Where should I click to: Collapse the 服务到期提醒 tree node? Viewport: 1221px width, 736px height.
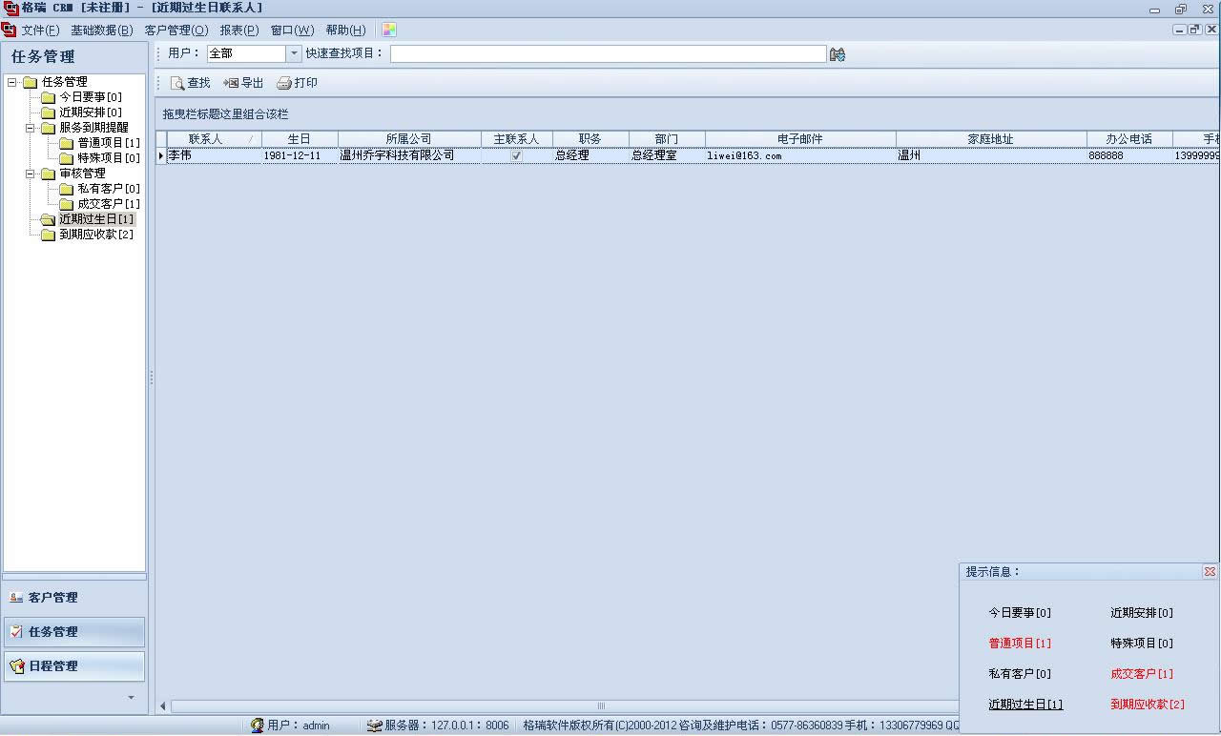pyautogui.click(x=31, y=128)
